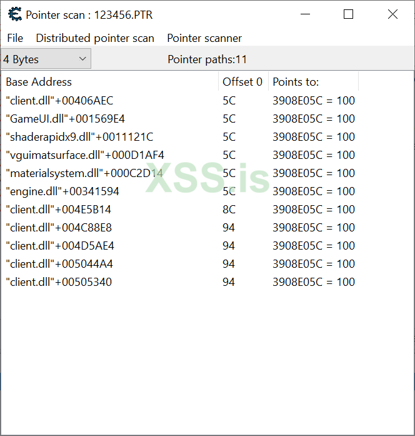415x436 pixels.
Task: Click the Points to: column header
Action: [x=296, y=82]
